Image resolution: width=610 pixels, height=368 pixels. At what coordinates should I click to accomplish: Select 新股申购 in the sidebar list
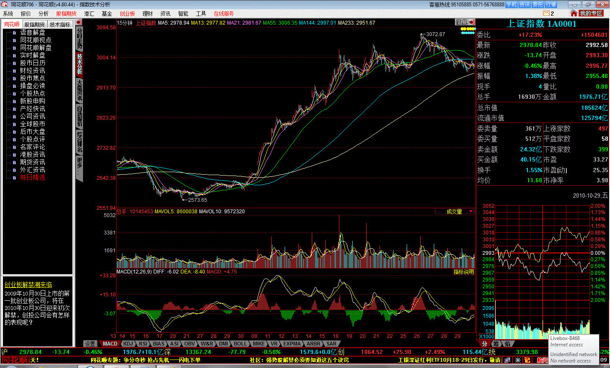[33, 101]
